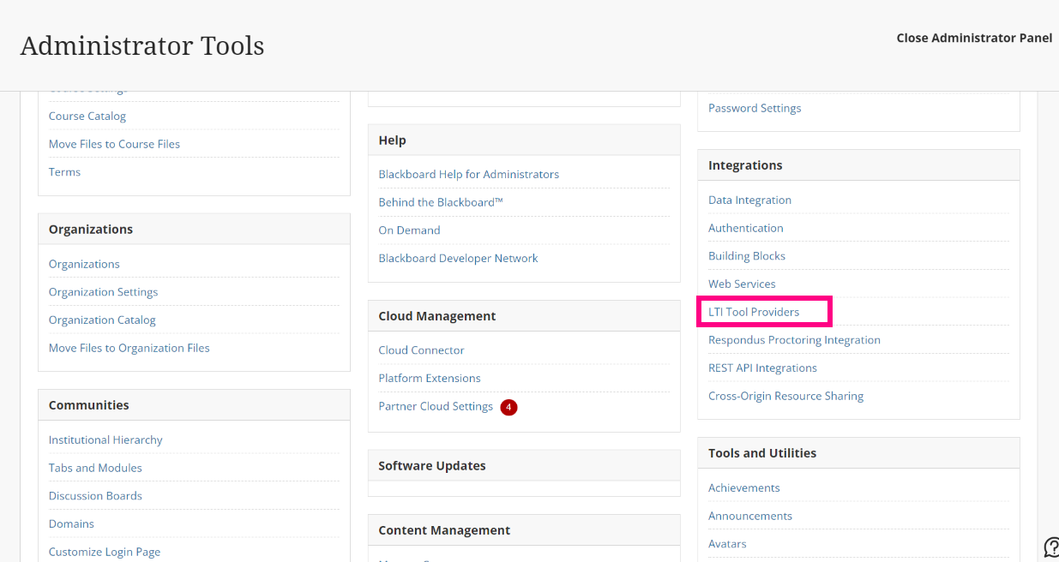Click the Content Management section heading
The width and height of the screenshot is (1059, 562).
pos(444,530)
